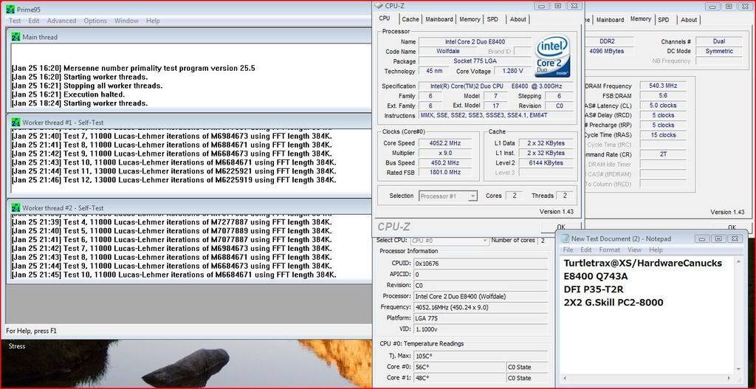Click the Name field Intel Core 2 Duo E8400
Screen dimensions: 756x389
tap(475, 42)
